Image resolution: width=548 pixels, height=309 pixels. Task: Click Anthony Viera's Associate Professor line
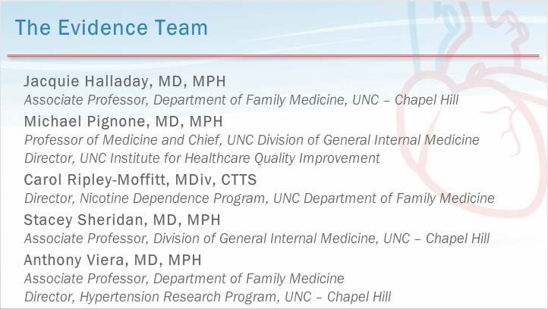[184, 279]
